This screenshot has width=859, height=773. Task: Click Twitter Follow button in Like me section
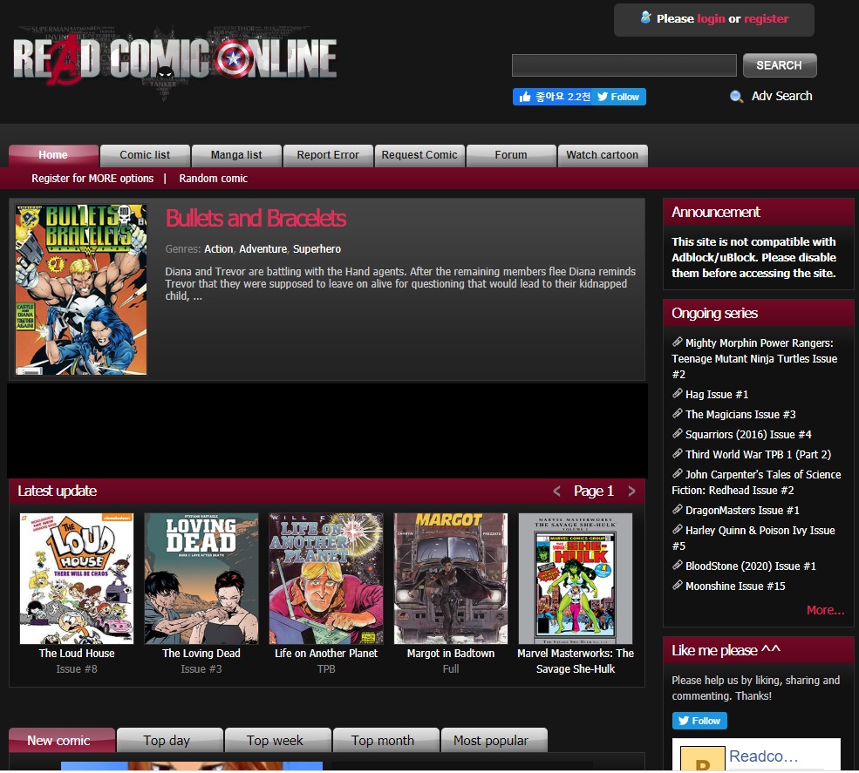[699, 721]
